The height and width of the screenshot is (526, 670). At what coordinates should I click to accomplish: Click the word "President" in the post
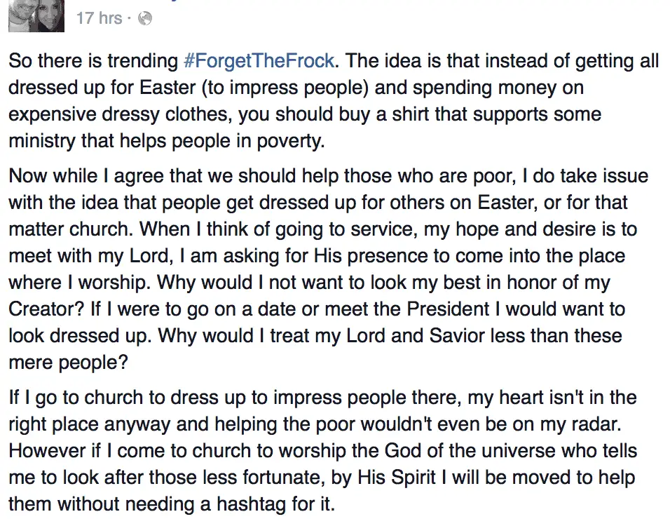point(448,309)
